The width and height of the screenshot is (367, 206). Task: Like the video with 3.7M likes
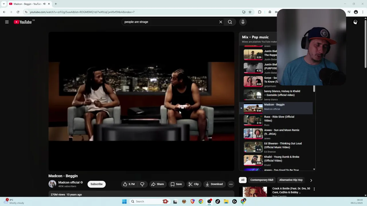(129, 184)
